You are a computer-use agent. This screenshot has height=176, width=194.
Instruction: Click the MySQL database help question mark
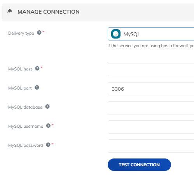pyautogui.click(x=47, y=106)
